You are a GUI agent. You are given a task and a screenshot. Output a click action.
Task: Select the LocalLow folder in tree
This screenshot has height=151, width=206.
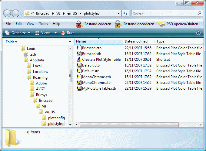41,72
